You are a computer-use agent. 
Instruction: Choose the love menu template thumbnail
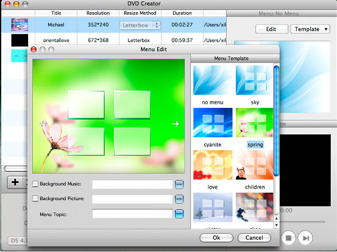213,165
